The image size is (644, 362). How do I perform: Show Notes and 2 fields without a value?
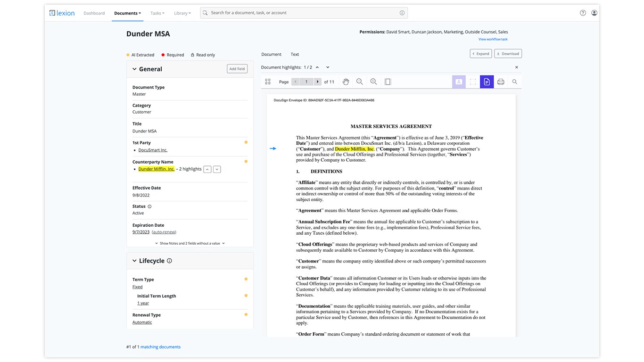pyautogui.click(x=190, y=243)
